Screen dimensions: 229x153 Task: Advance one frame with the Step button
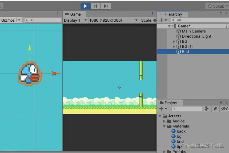[x=106, y=6]
